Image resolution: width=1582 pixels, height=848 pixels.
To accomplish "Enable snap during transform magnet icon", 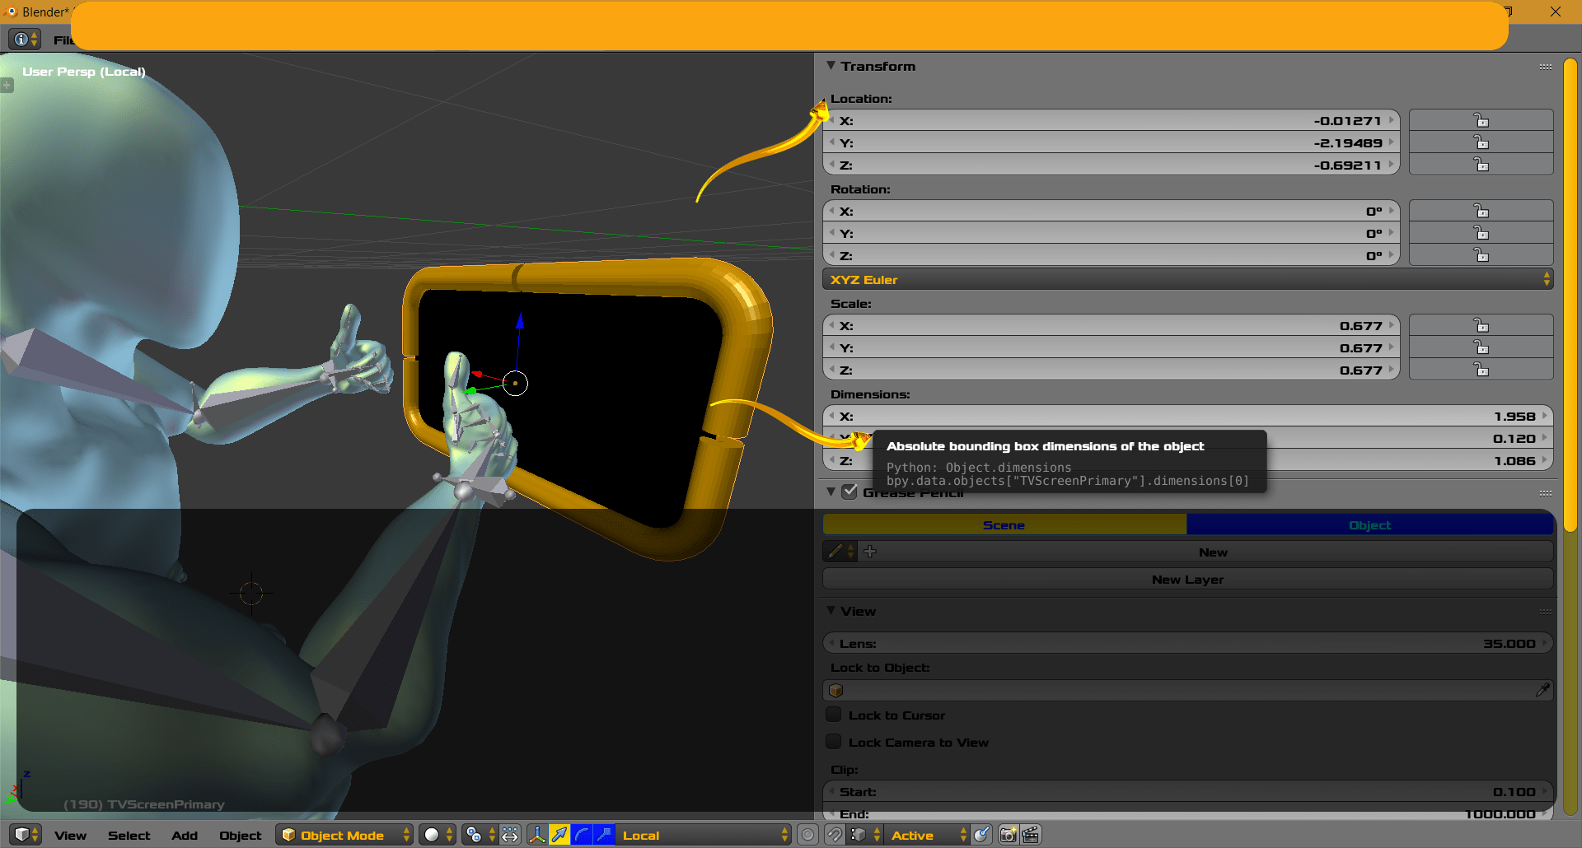I will [835, 835].
